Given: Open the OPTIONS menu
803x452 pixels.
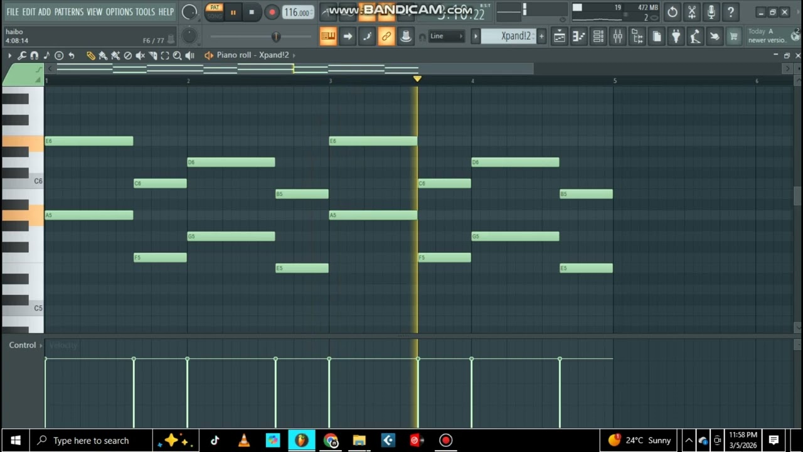Looking at the screenshot, I should click(119, 12).
